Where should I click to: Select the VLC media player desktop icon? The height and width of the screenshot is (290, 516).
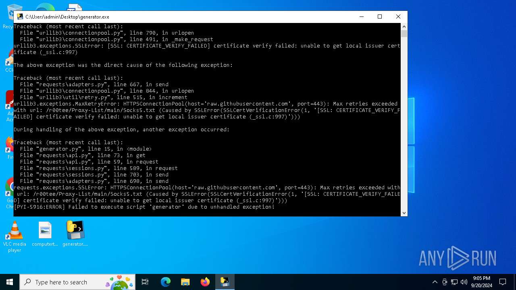click(15, 237)
